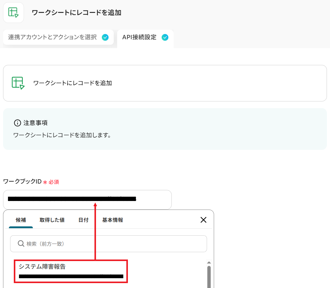Screen dimensions: 330x288
Task: Click the ワークブックID field label
Action: (22, 182)
